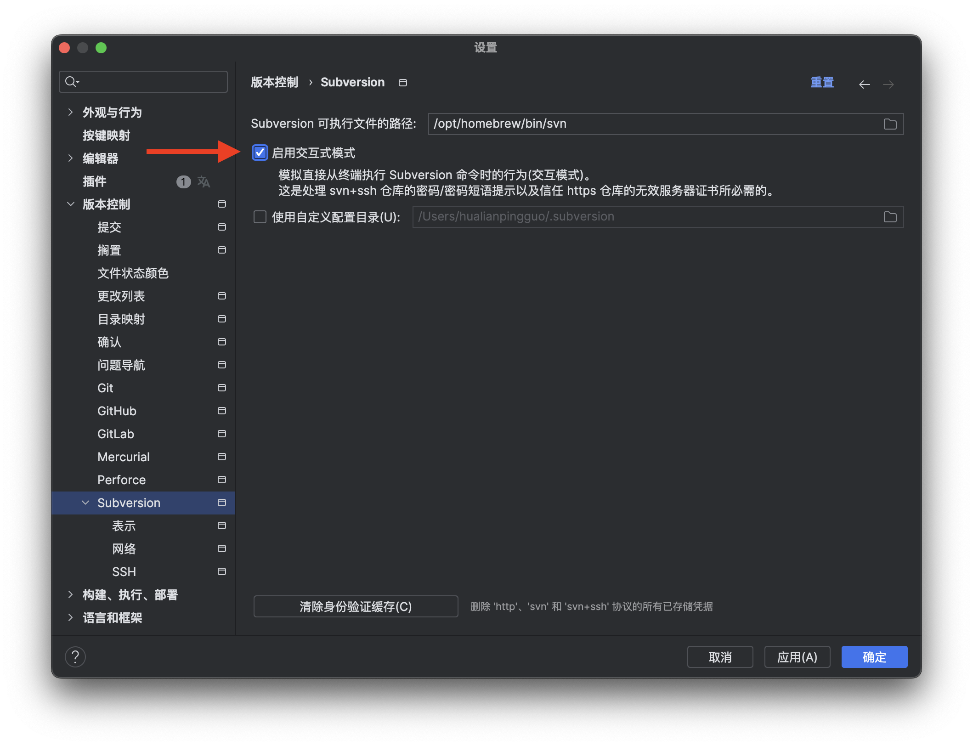Viewport: 973px width, 746px height.
Task: Expand the 构建、执行、部署 section
Action: point(71,594)
